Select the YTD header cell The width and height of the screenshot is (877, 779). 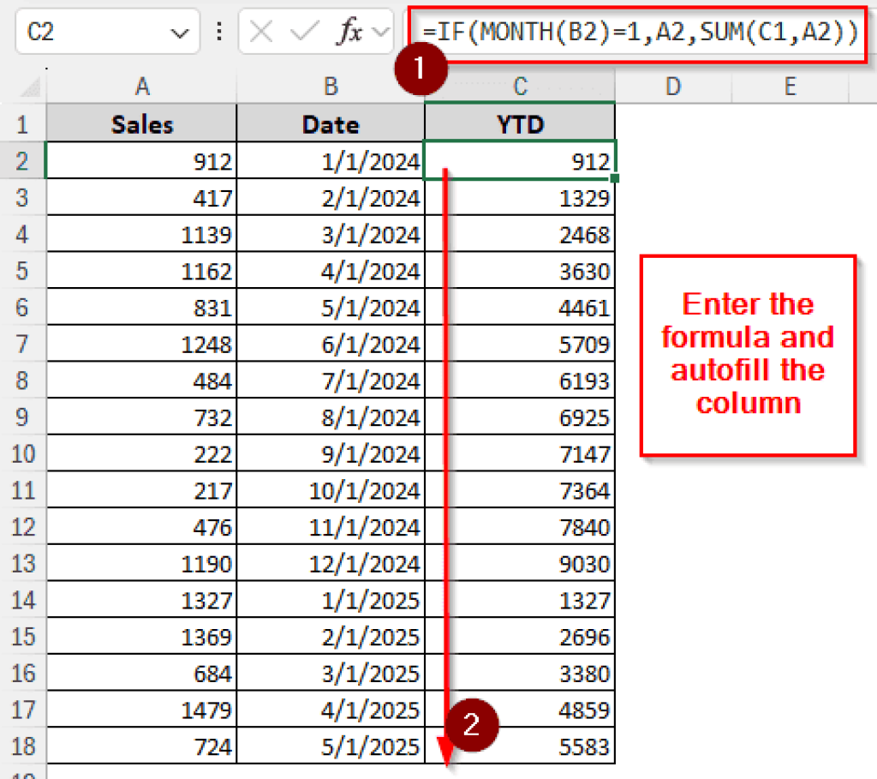tap(520, 123)
